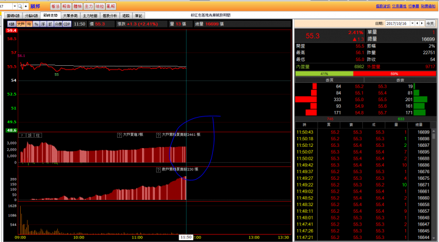
Task: Click the 主力 toolbar button
Action: pyautogui.click(x=88, y=6)
